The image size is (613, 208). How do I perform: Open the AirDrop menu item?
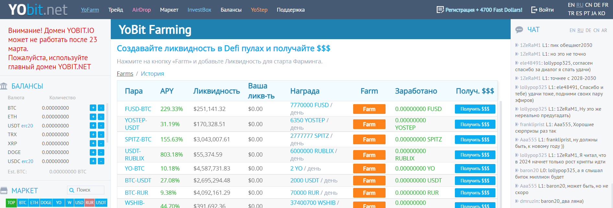point(142,10)
